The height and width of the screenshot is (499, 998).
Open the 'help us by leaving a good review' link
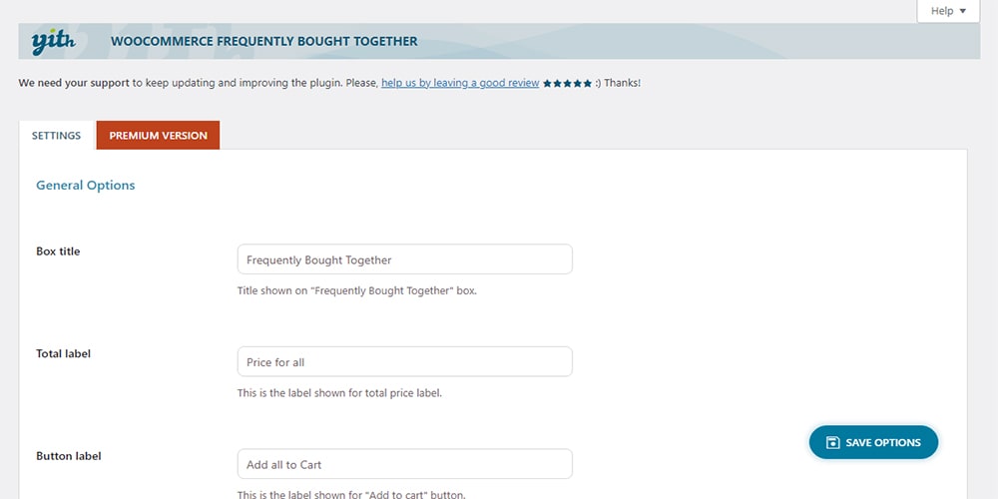pyautogui.click(x=460, y=83)
